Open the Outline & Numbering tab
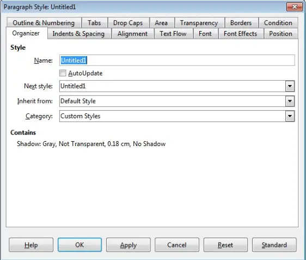The image size is (306, 260). (44, 23)
